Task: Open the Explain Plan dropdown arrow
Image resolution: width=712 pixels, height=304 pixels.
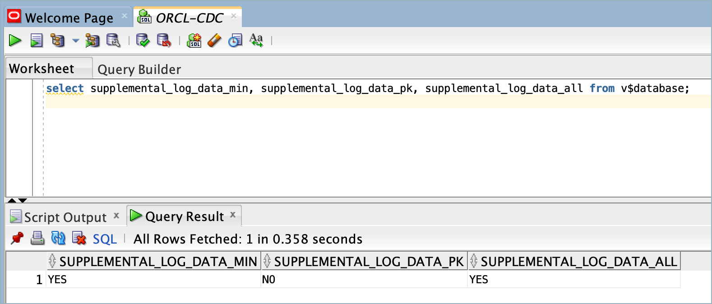Action: click(75, 41)
